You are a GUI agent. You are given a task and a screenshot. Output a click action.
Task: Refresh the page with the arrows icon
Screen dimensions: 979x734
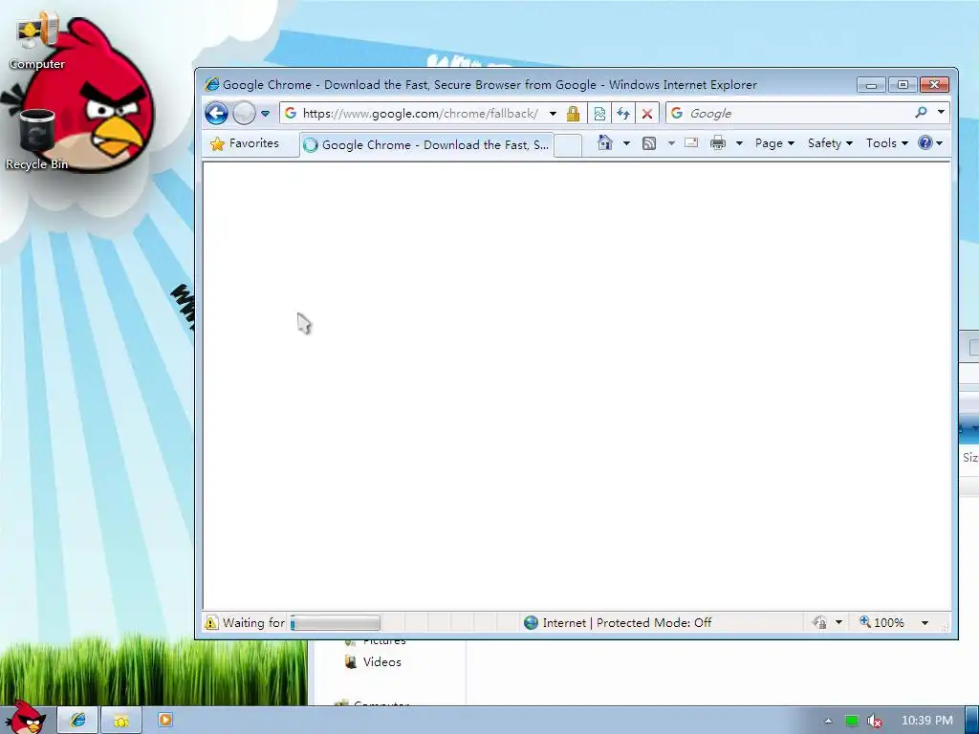[x=623, y=114]
